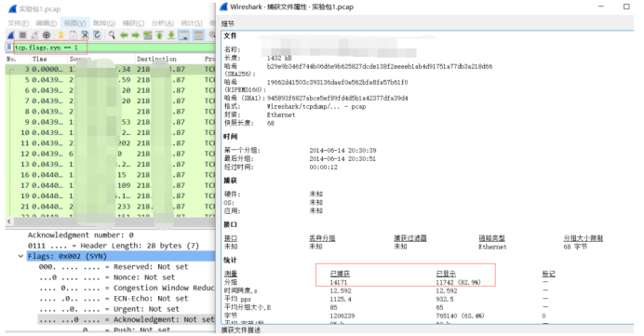
Task: Select packet number 5 in the list
Action: click(110, 80)
